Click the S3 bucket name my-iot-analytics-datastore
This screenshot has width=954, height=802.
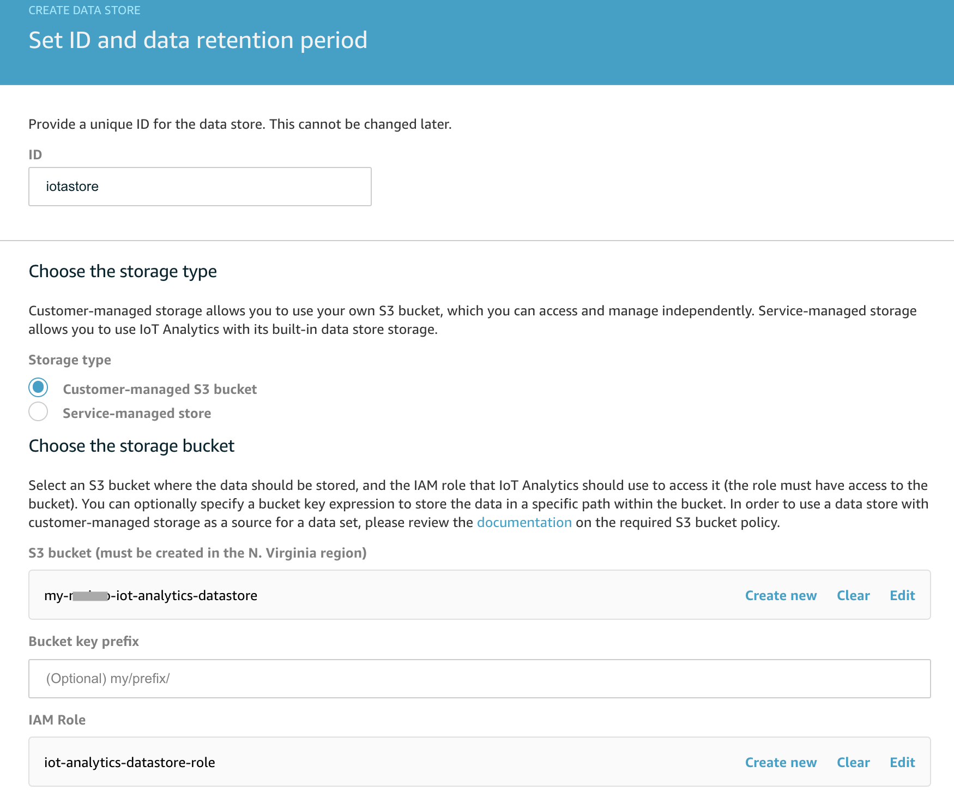(x=150, y=595)
